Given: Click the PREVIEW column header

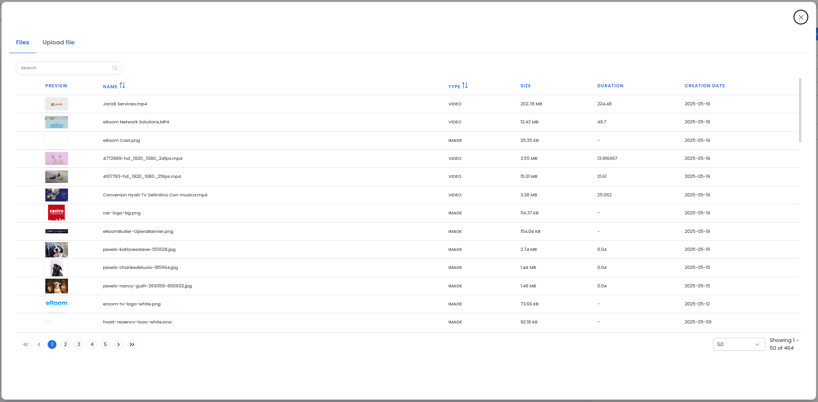Looking at the screenshot, I should (56, 86).
